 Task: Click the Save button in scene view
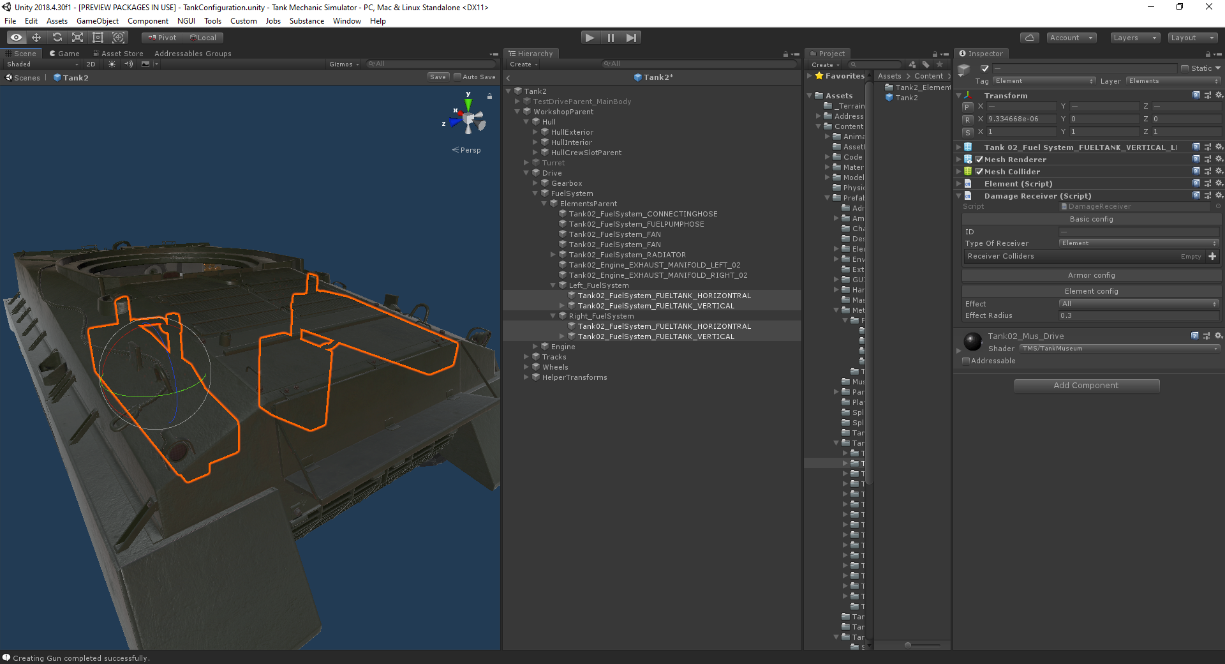438,77
